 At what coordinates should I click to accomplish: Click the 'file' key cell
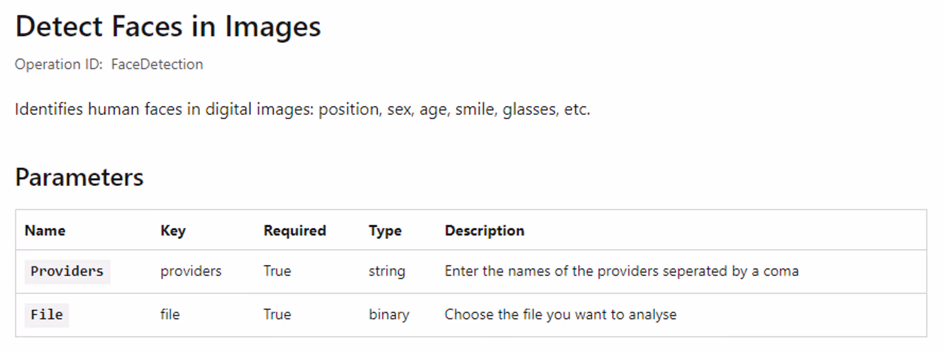[x=170, y=314]
